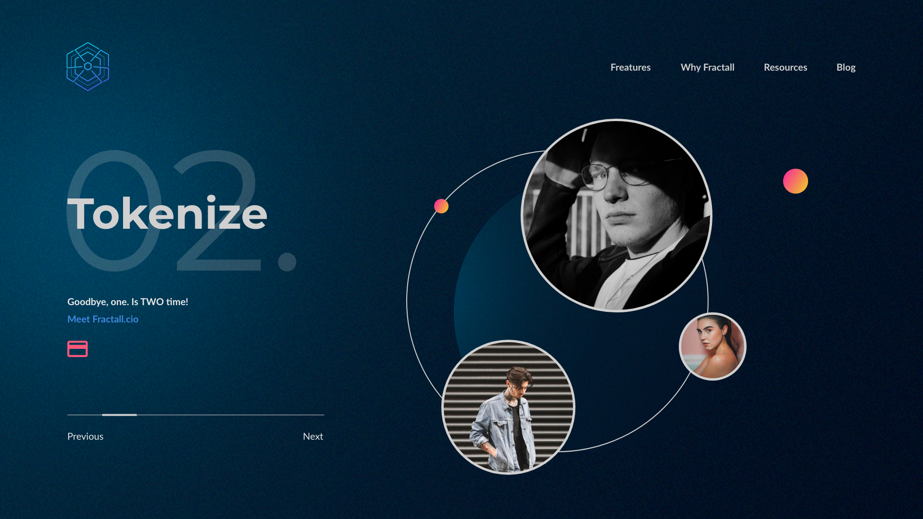Click the slide progress bar indicator
923x519 pixels.
[x=119, y=415]
